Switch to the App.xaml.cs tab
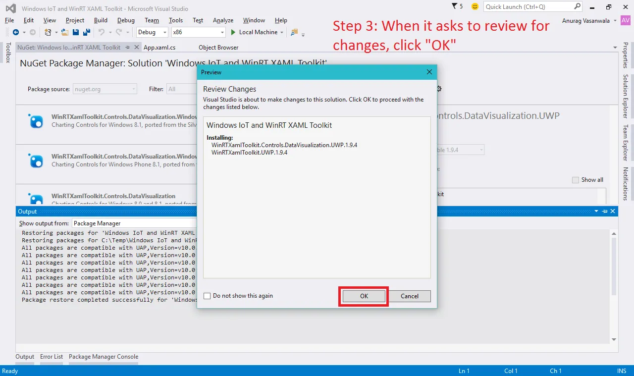Screen dimensions: 634x376 (159, 48)
